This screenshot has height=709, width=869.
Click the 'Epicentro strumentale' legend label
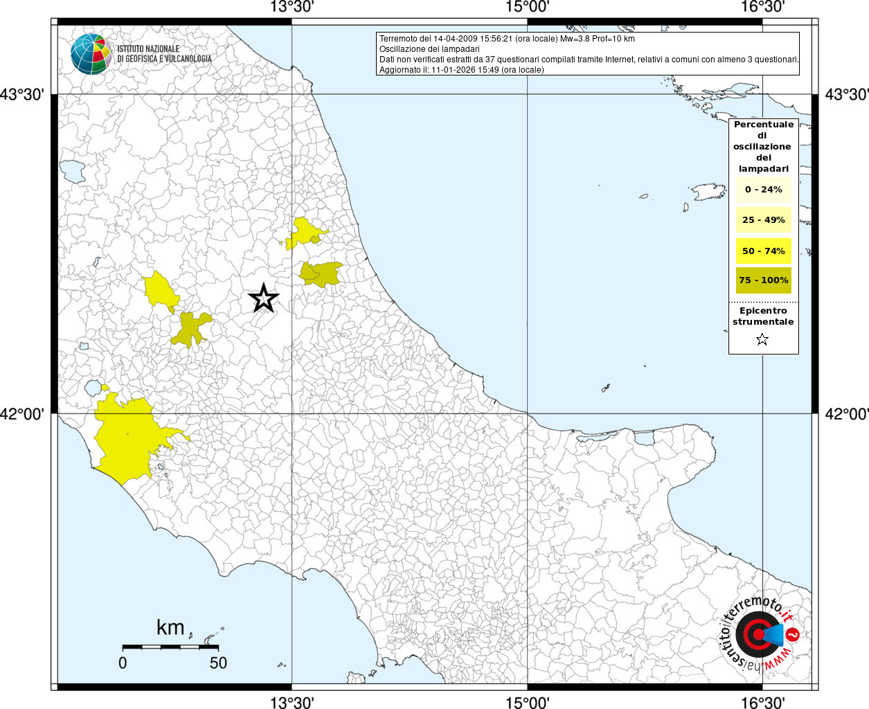tap(763, 316)
